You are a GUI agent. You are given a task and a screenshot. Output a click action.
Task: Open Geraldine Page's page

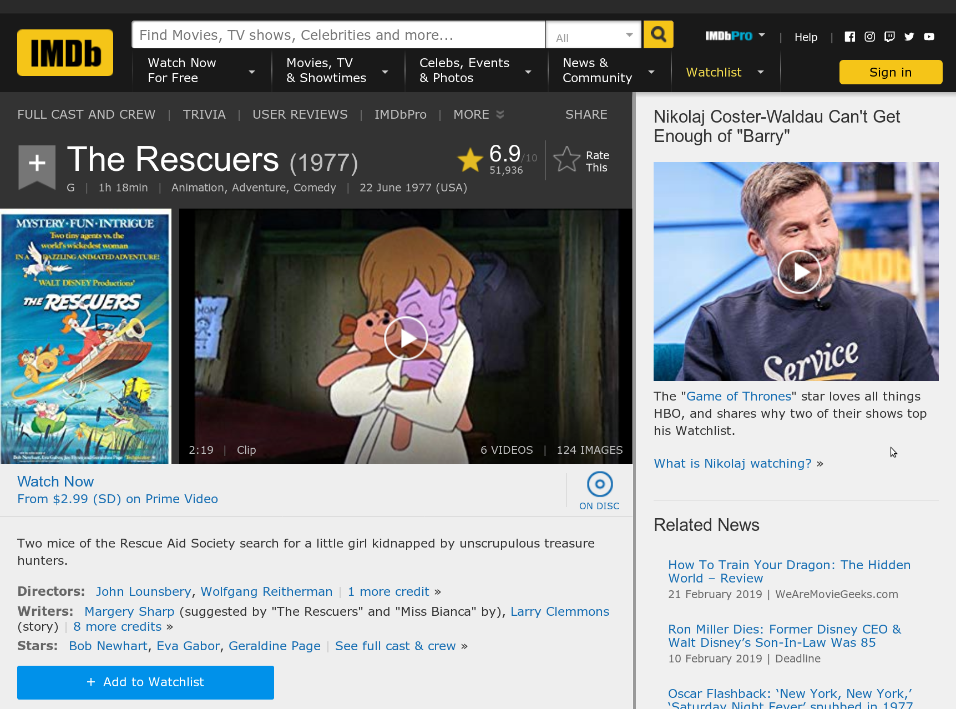275,646
